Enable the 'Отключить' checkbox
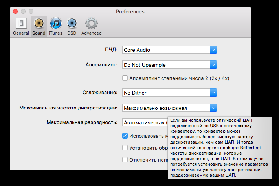 point(125,160)
